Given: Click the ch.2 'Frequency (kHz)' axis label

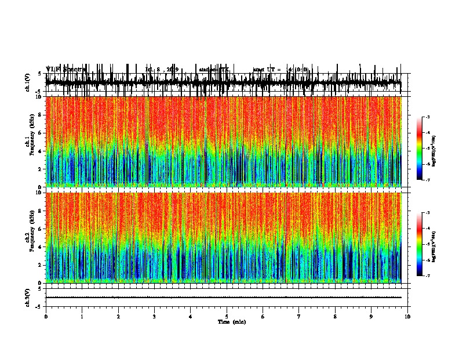Looking at the screenshot, I should pyautogui.click(x=32, y=231).
